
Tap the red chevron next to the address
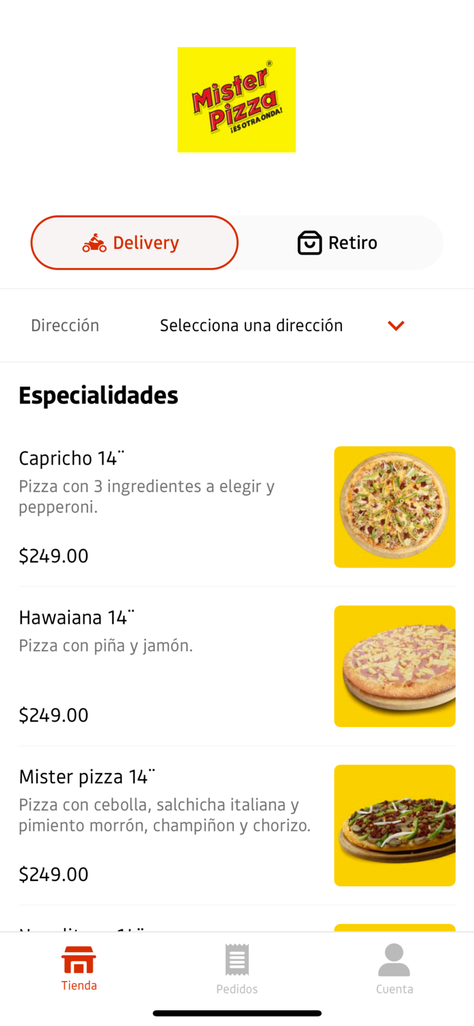(395, 325)
